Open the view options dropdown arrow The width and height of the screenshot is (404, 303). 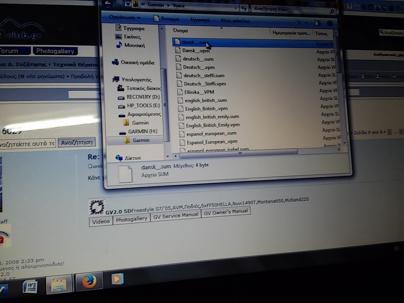click(x=306, y=23)
